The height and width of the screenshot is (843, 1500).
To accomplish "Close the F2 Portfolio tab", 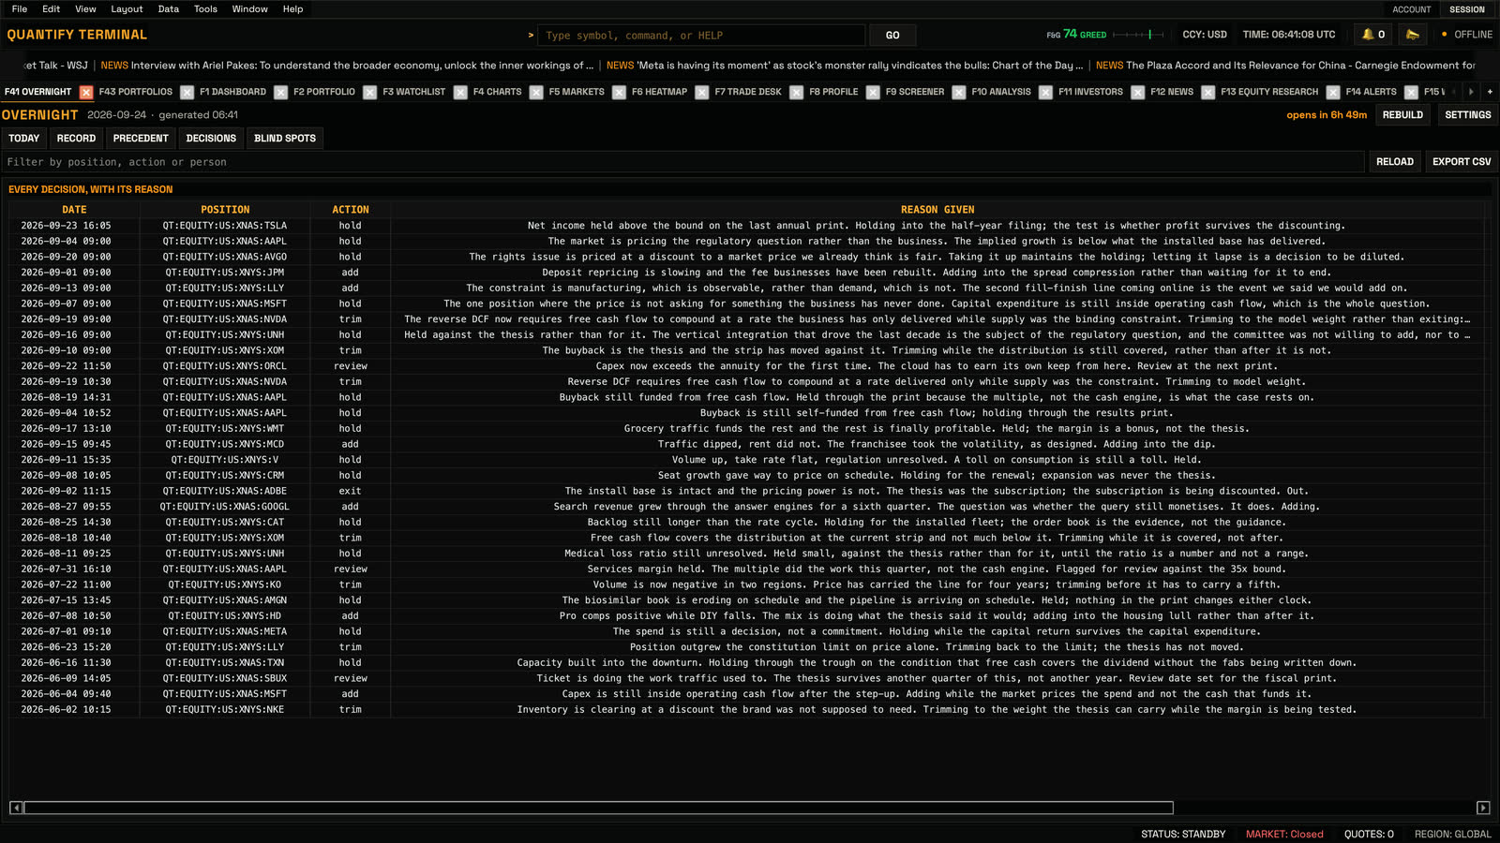I will [369, 92].
